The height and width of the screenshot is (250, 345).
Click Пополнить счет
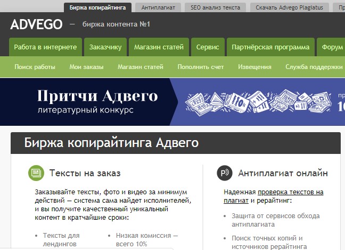point(201,67)
